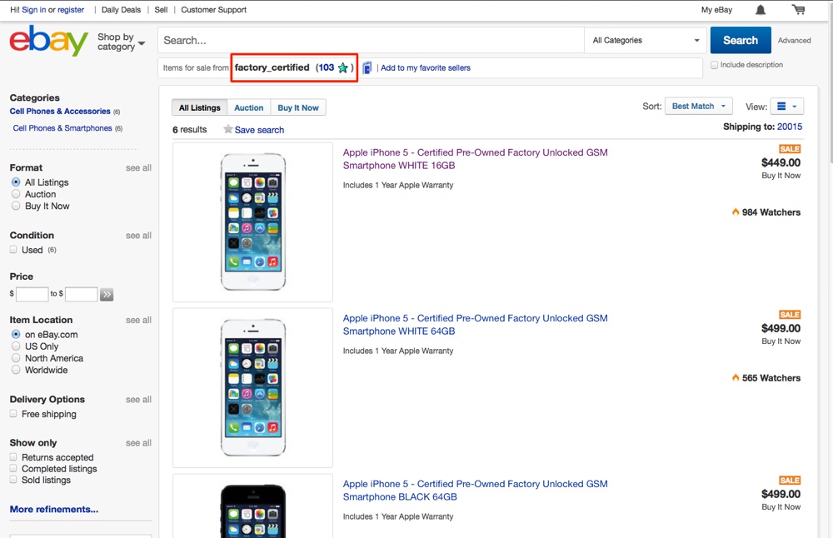Open Advanced search link
The image size is (833, 538).
794,40
